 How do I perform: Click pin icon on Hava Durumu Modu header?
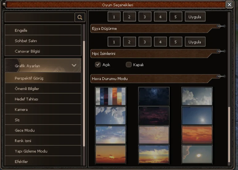pos(221,76)
